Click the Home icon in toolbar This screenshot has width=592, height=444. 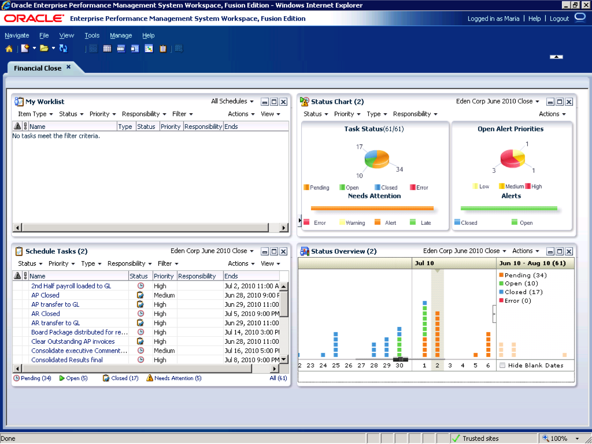pyautogui.click(x=9, y=49)
